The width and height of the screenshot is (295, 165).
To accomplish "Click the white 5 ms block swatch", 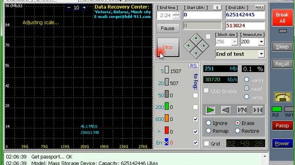I will point(167,70).
